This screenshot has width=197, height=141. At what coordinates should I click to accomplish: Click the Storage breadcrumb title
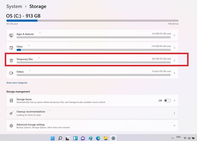tap(38, 6)
